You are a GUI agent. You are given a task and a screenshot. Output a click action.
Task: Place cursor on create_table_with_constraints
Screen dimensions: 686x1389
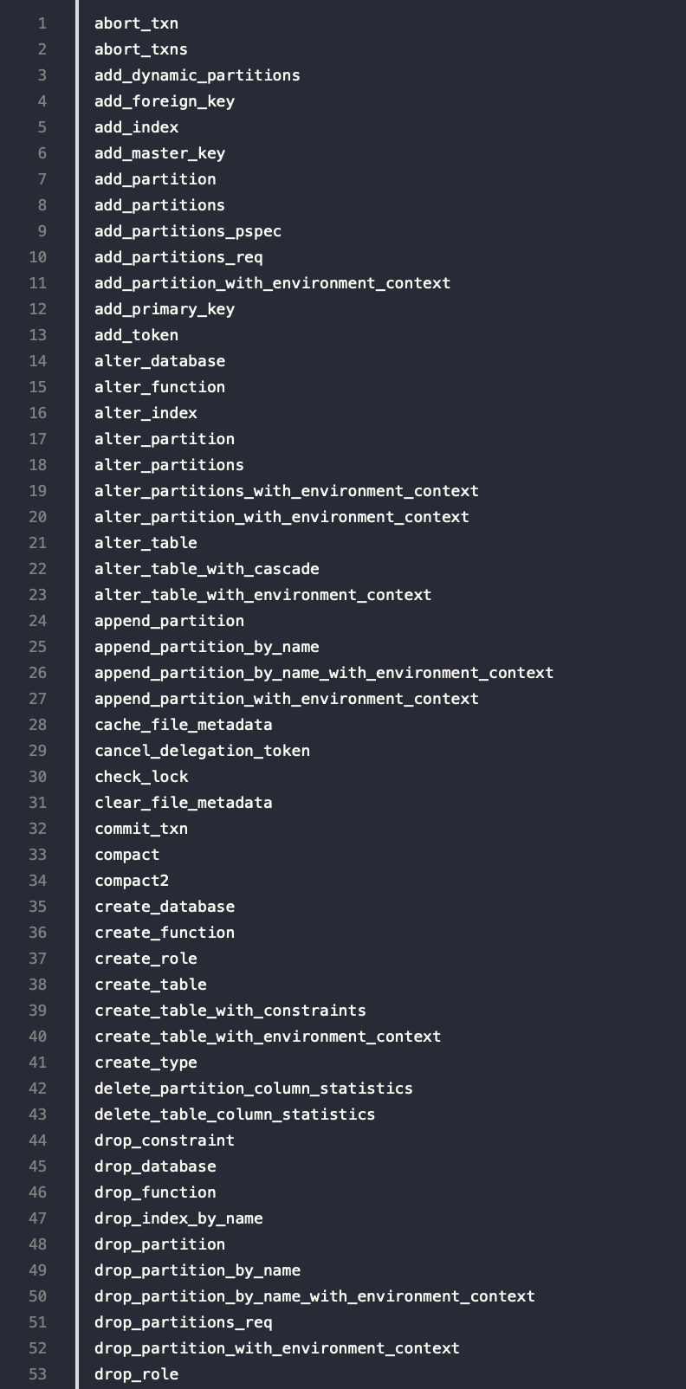(x=230, y=1011)
